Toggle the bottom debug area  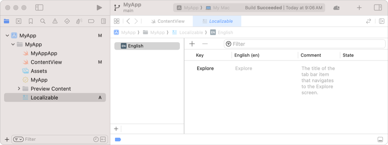coord(380,139)
